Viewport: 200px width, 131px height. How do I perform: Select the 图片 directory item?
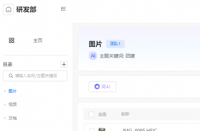pos(13,91)
